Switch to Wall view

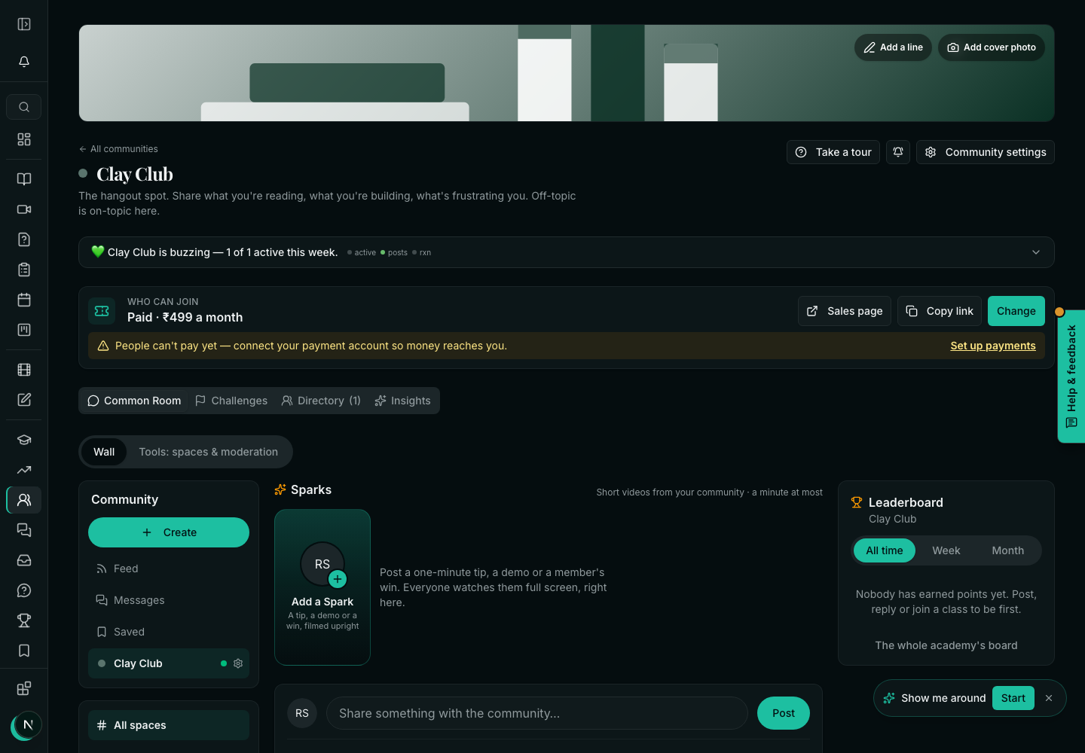coord(104,452)
